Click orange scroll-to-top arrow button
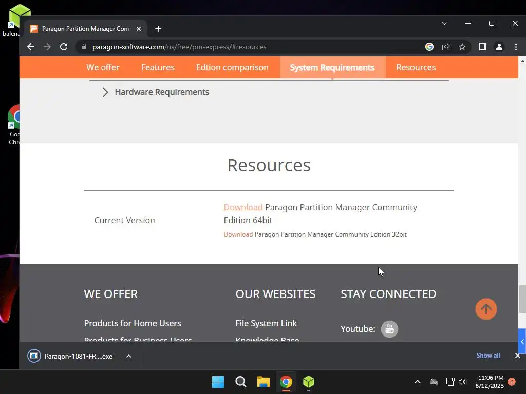Image resolution: width=526 pixels, height=394 pixels. coord(486,309)
